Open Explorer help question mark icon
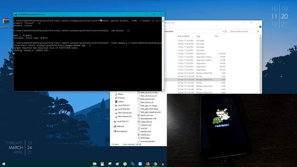 click(x=260, y=27)
